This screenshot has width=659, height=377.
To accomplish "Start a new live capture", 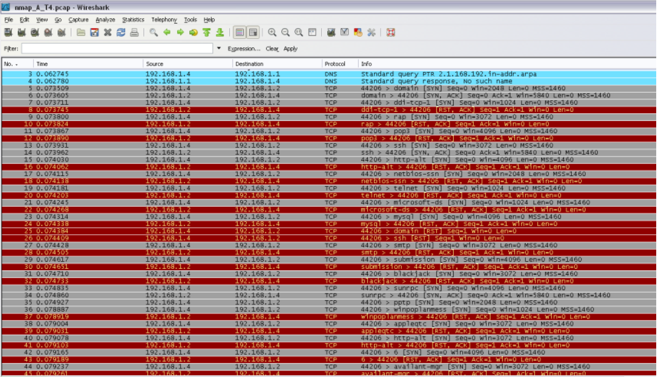I will tap(34, 32).
